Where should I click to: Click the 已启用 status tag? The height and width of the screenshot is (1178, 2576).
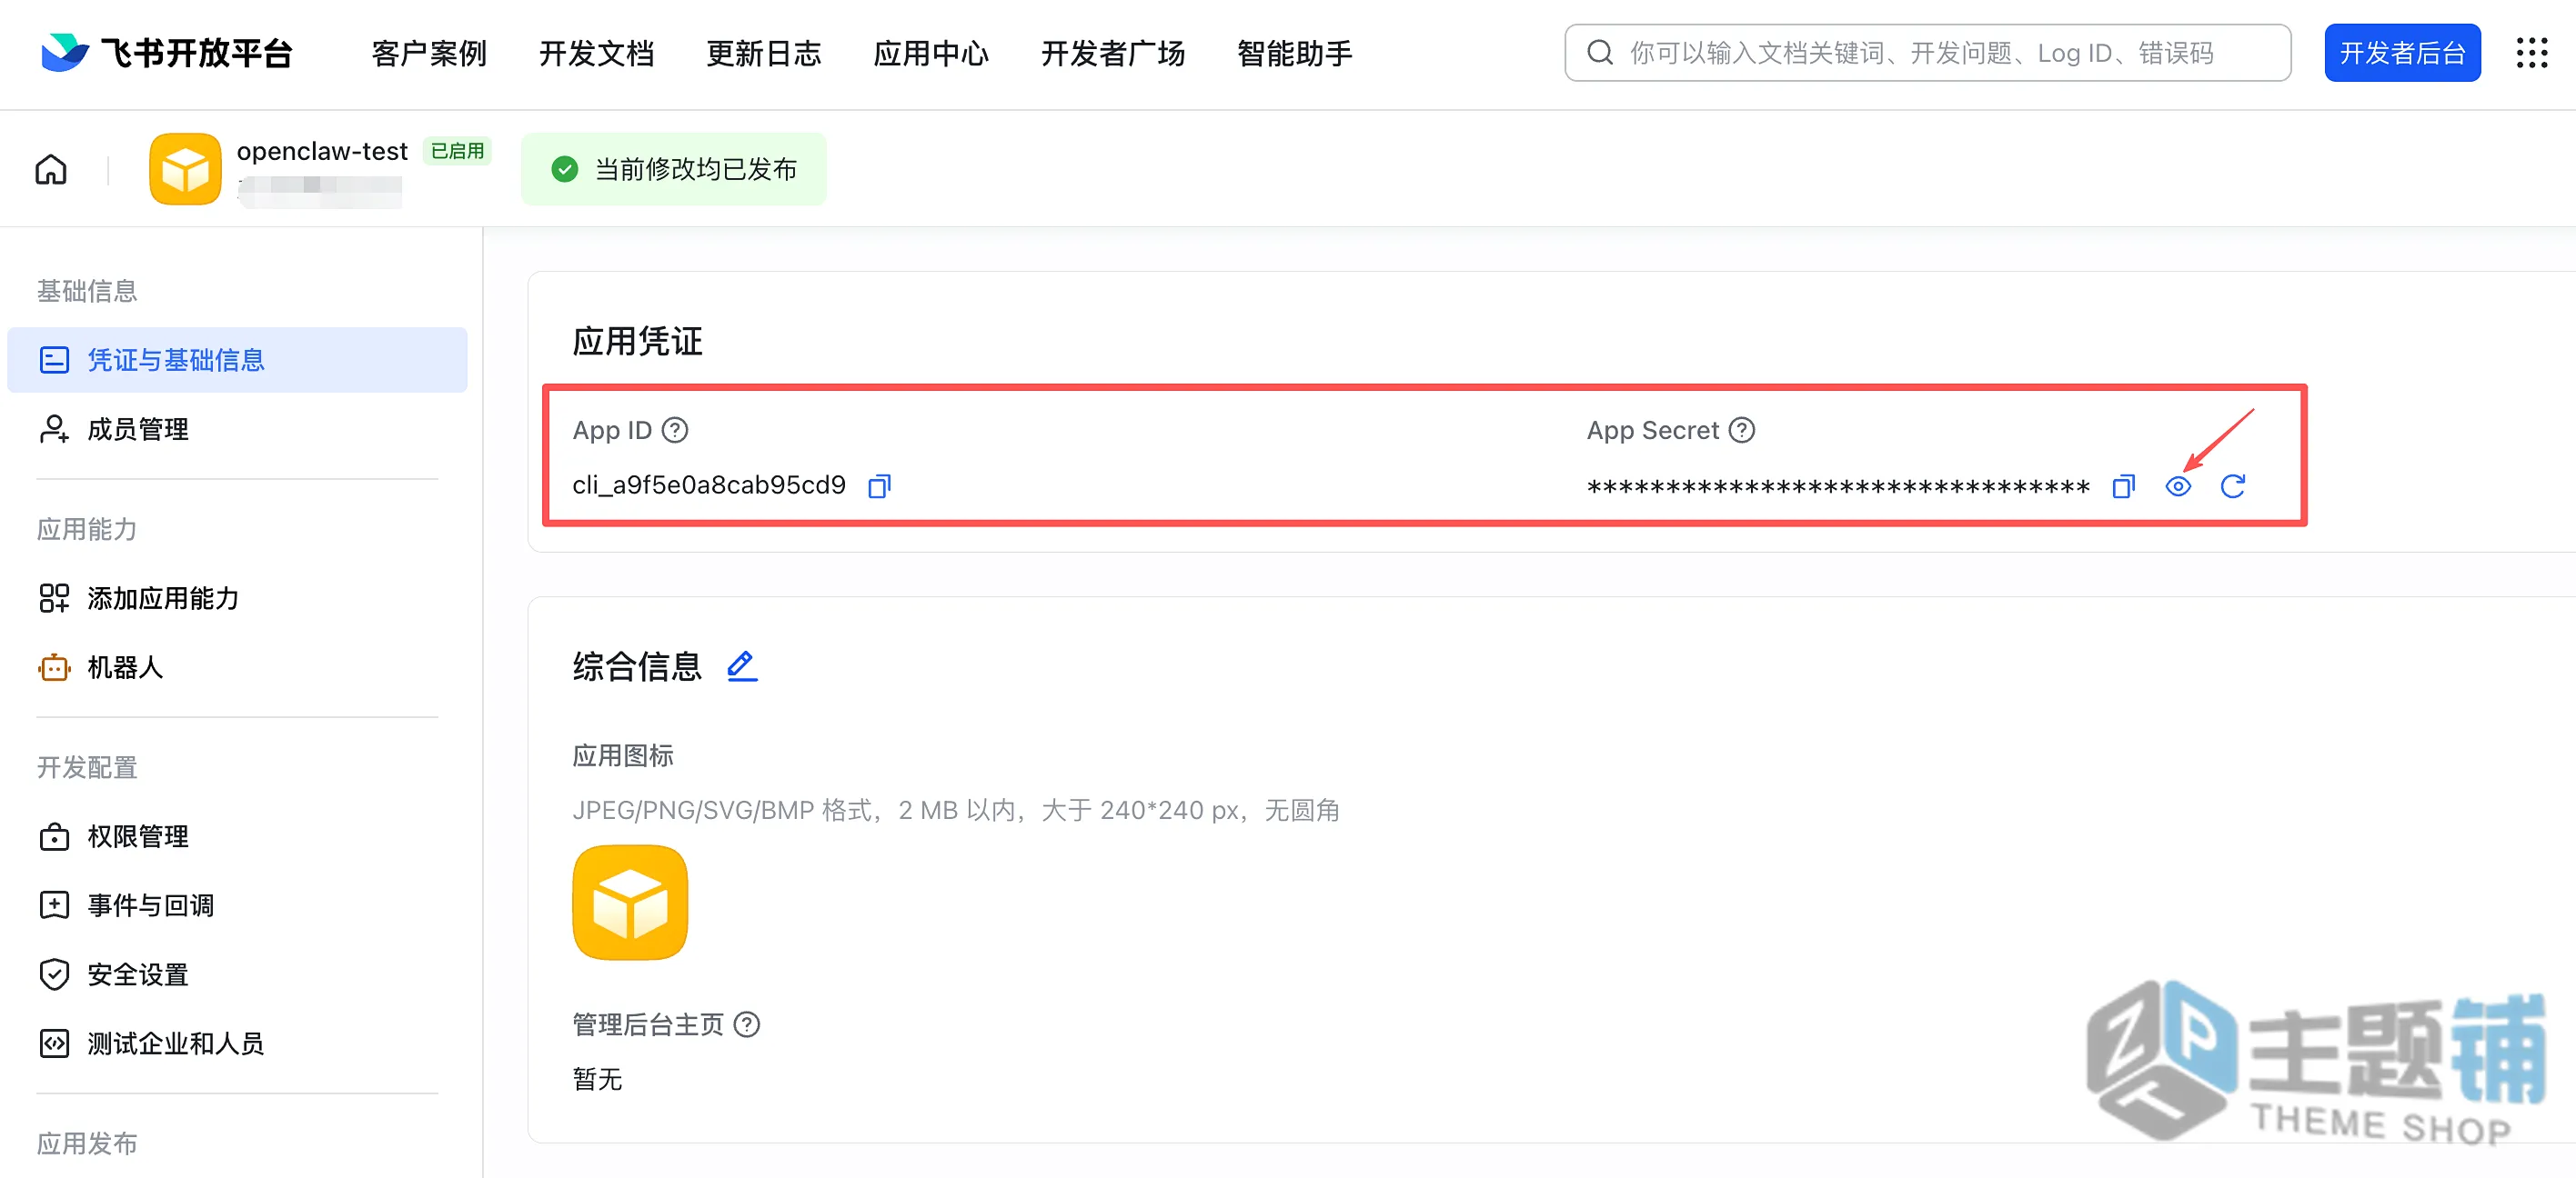[457, 151]
